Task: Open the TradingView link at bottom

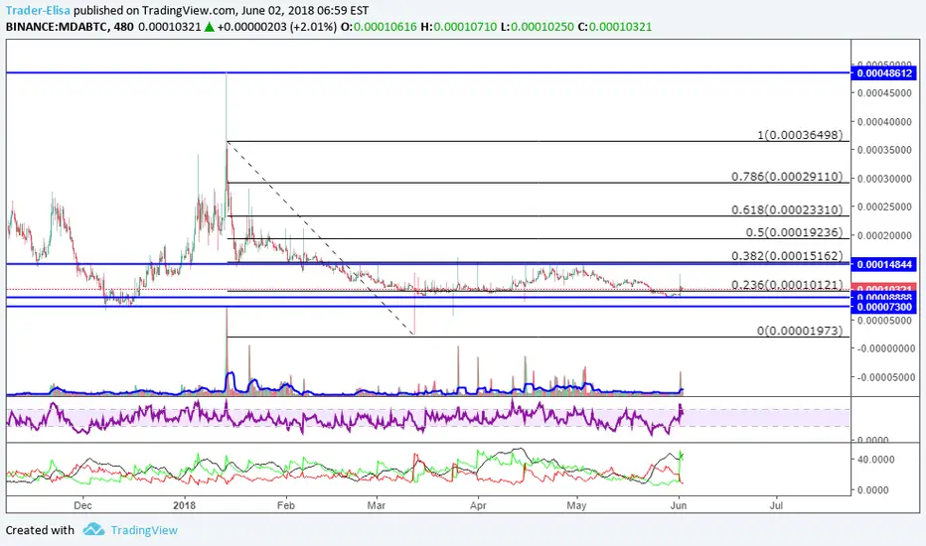Action: (x=144, y=530)
